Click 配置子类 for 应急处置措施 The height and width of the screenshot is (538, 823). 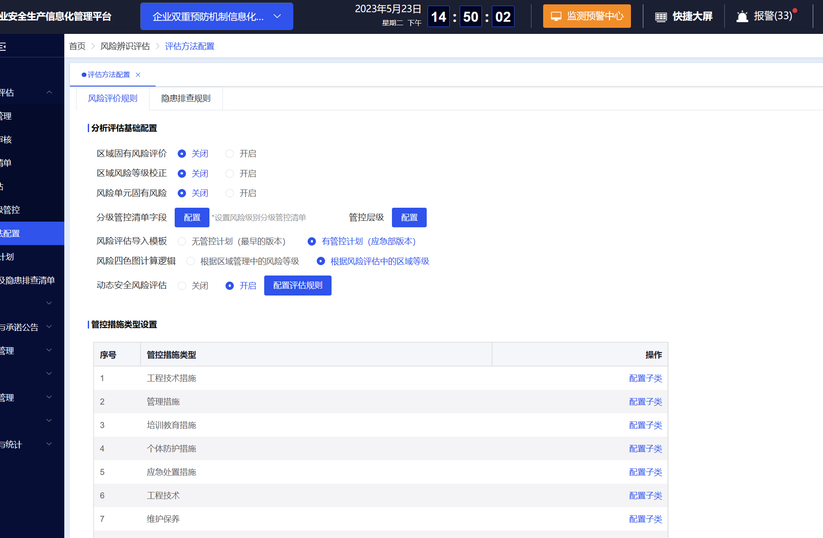click(646, 472)
